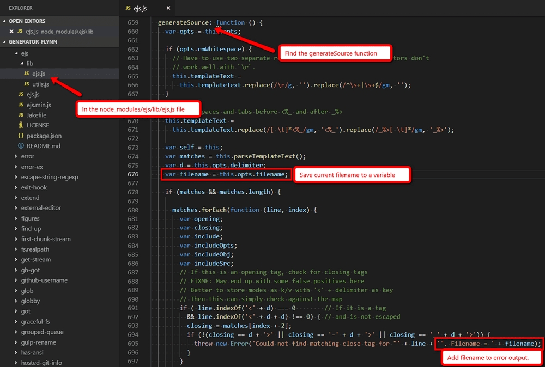This screenshot has height=367, width=545.
Task: Close the ejs.js editor tab
Action: point(168,8)
